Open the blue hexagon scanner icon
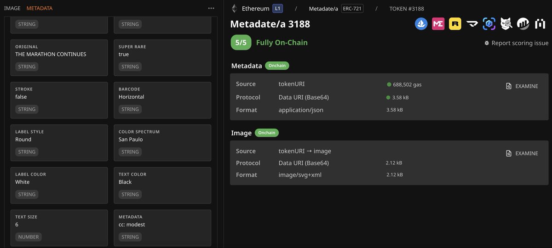Image resolution: width=552 pixels, height=248 pixels. tap(489, 24)
